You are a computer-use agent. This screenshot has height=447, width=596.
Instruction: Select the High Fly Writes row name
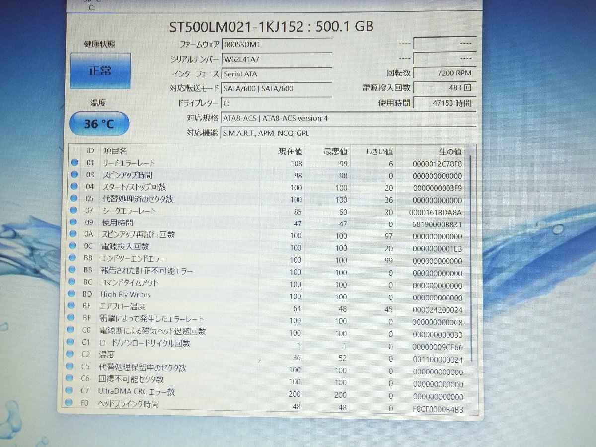[125, 295]
